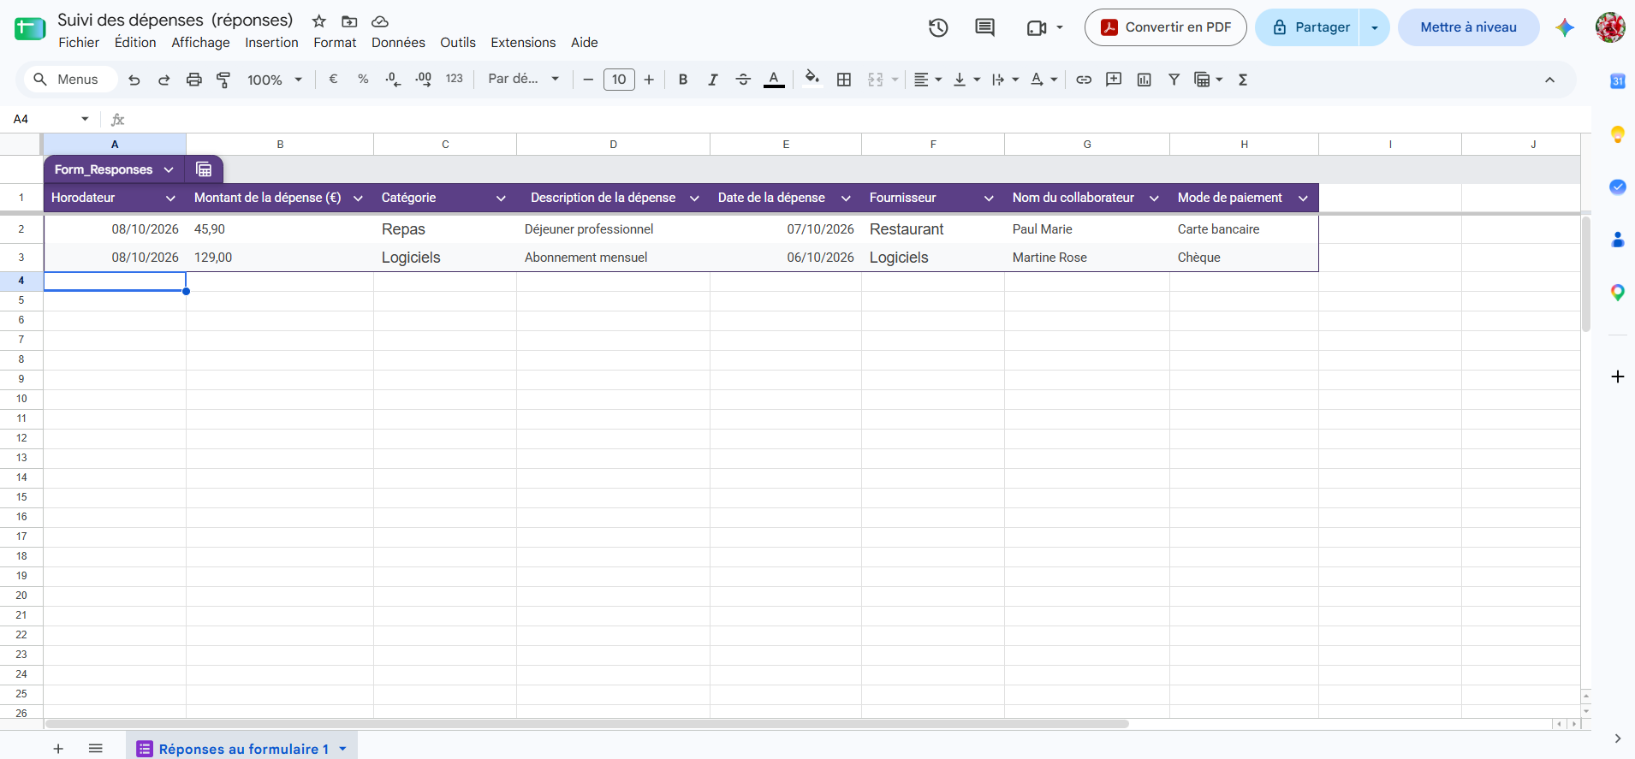Open Gemini sparkle assistant
The height and width of the screenshot is (759, 1635).
point(1565,27)
